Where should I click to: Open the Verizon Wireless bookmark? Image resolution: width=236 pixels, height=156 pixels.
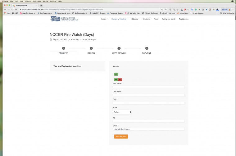coord(197,13)
